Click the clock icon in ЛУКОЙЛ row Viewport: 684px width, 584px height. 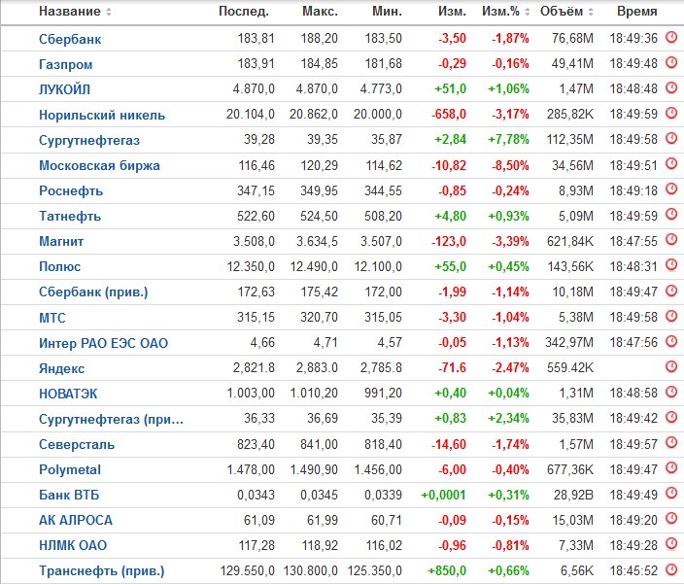pyautogui.click(x=671, y=88)
